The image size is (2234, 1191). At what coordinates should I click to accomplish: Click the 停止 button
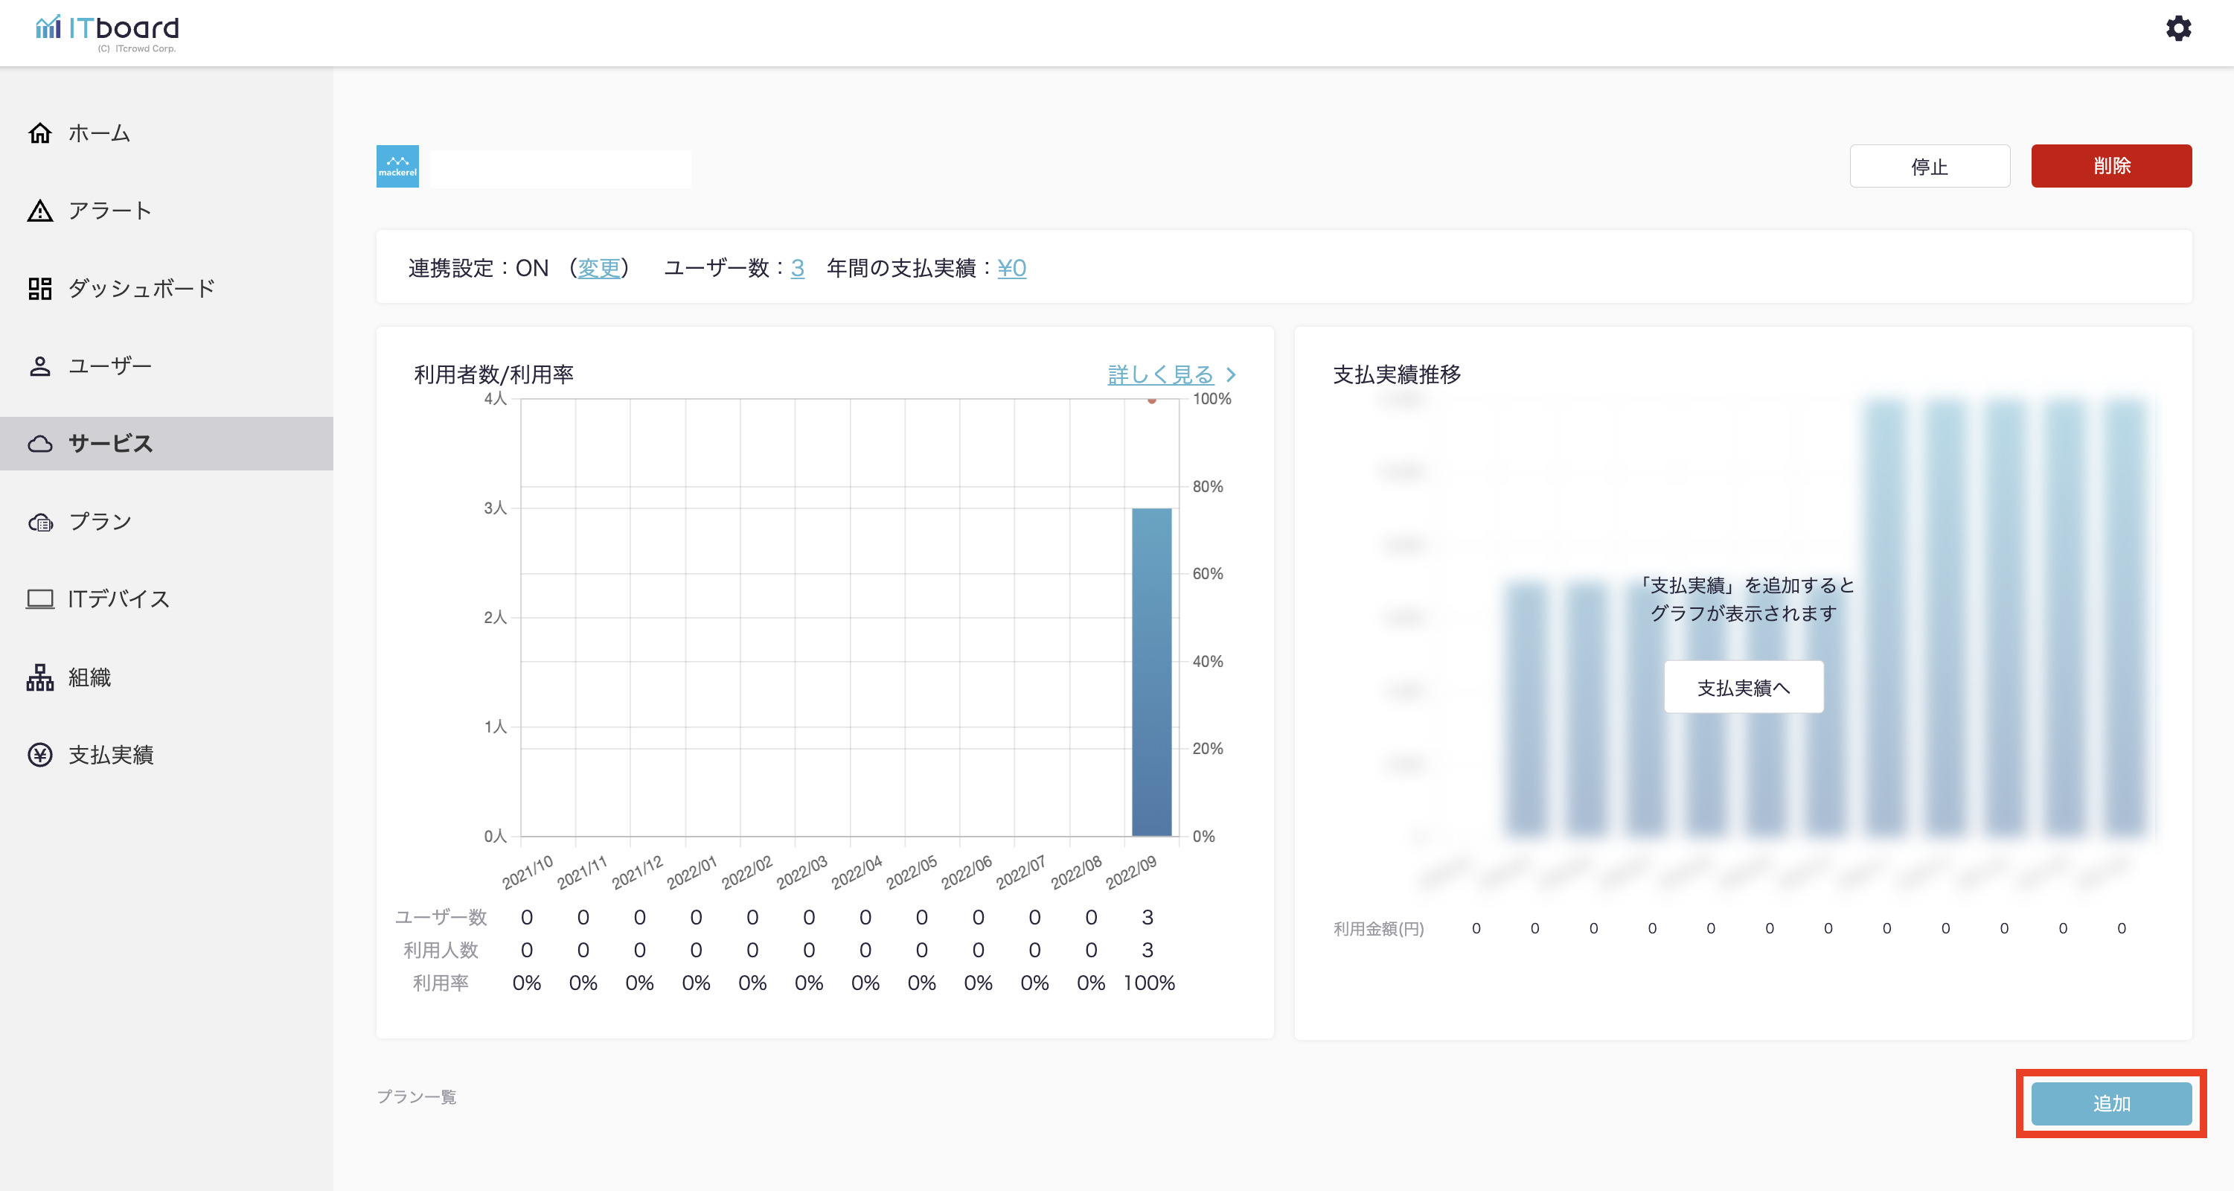point(1929,166)
